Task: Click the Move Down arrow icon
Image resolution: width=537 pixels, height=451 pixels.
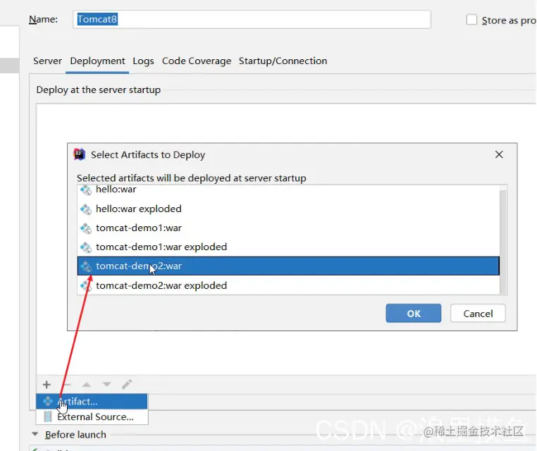Action: (106, 385)
